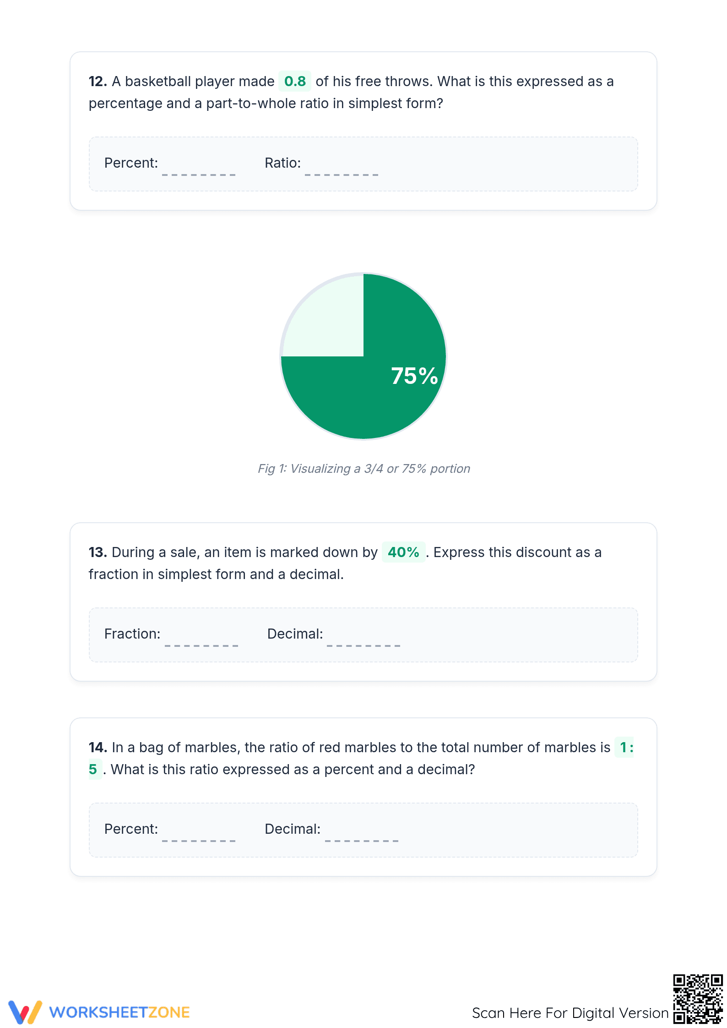This screenshot has width=727, height=1028.
Task: Click the question 12 number heading
Action: 98,82
